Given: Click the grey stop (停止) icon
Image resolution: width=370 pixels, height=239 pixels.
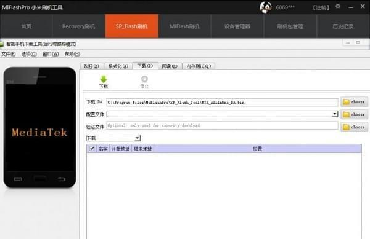Looking at the screenshot, I should point(144,79).
